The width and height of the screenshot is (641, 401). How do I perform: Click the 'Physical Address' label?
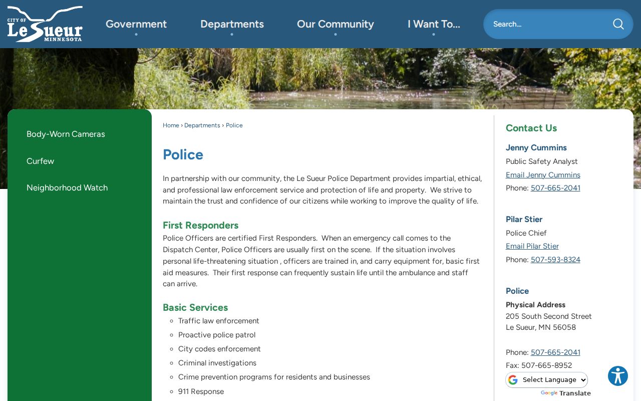tap(535, 305)
